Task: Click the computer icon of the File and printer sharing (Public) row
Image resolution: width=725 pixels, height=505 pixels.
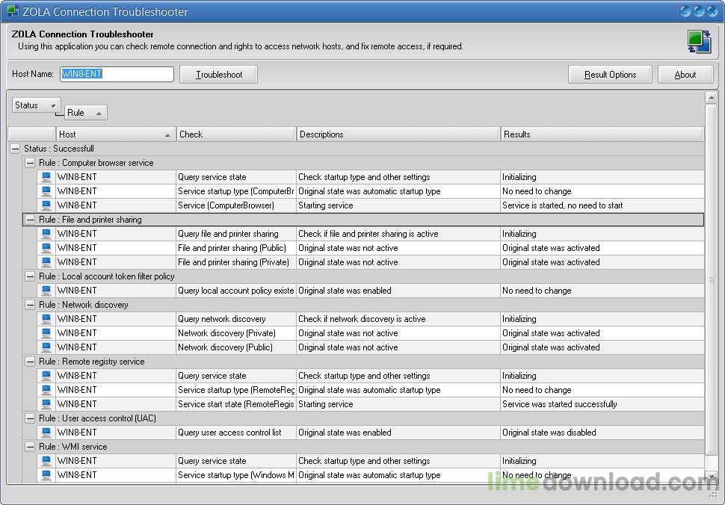Action: [x=46, y=248]
